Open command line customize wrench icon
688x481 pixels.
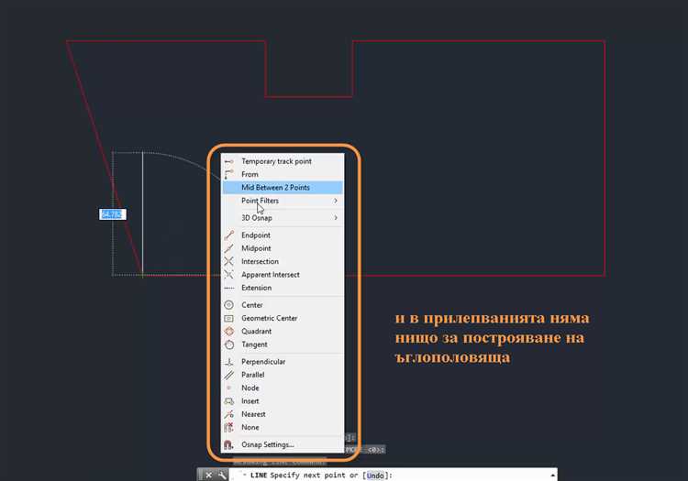[x=222, y=475]
